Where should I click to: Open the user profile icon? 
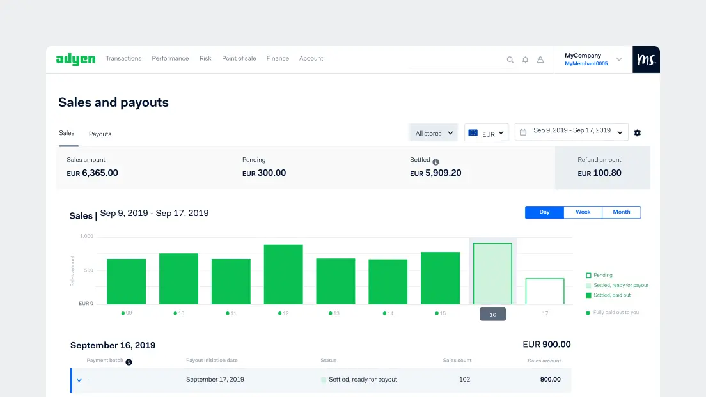point(540,59)
